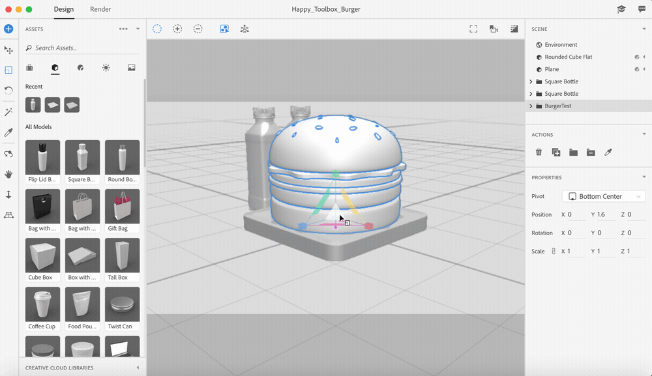Open the Materials tab in Assets
652x376 pixels.
(80, 68)
